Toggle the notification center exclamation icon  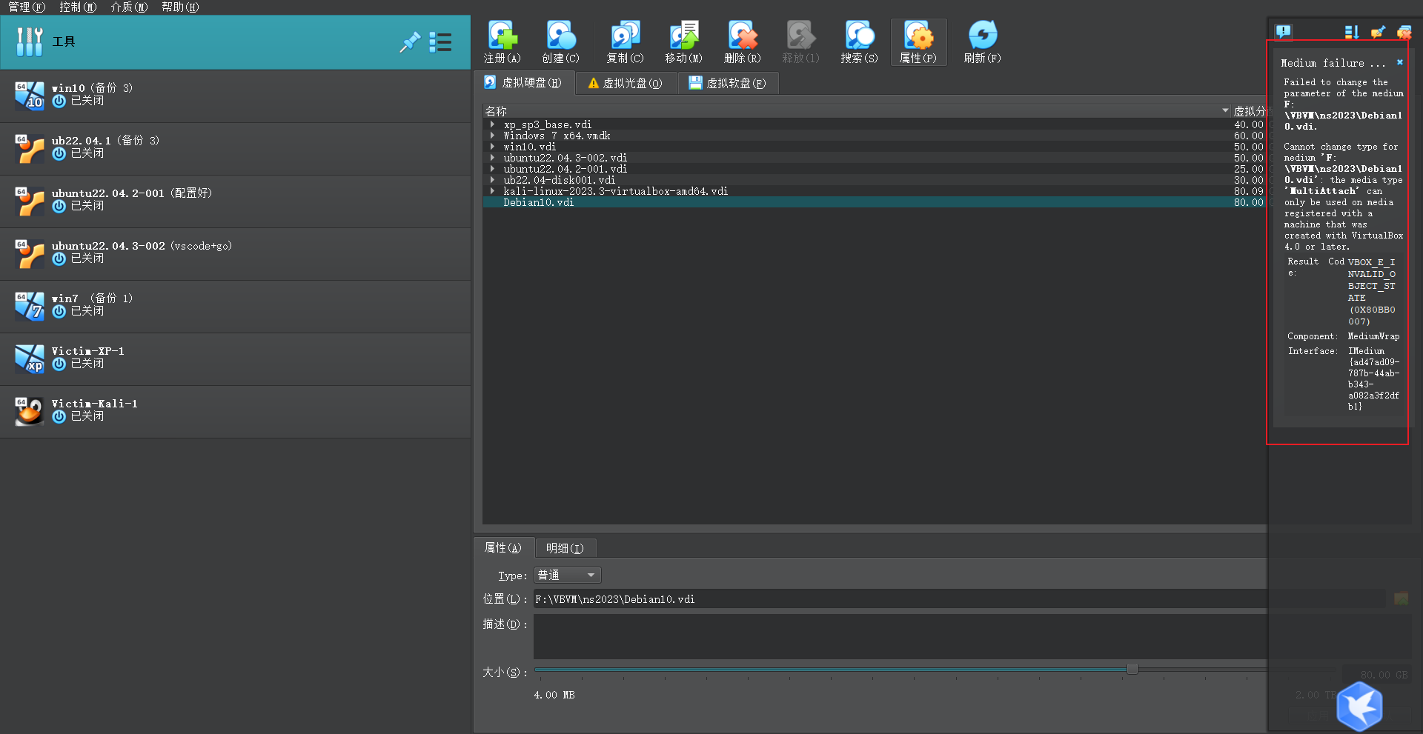1284,32
